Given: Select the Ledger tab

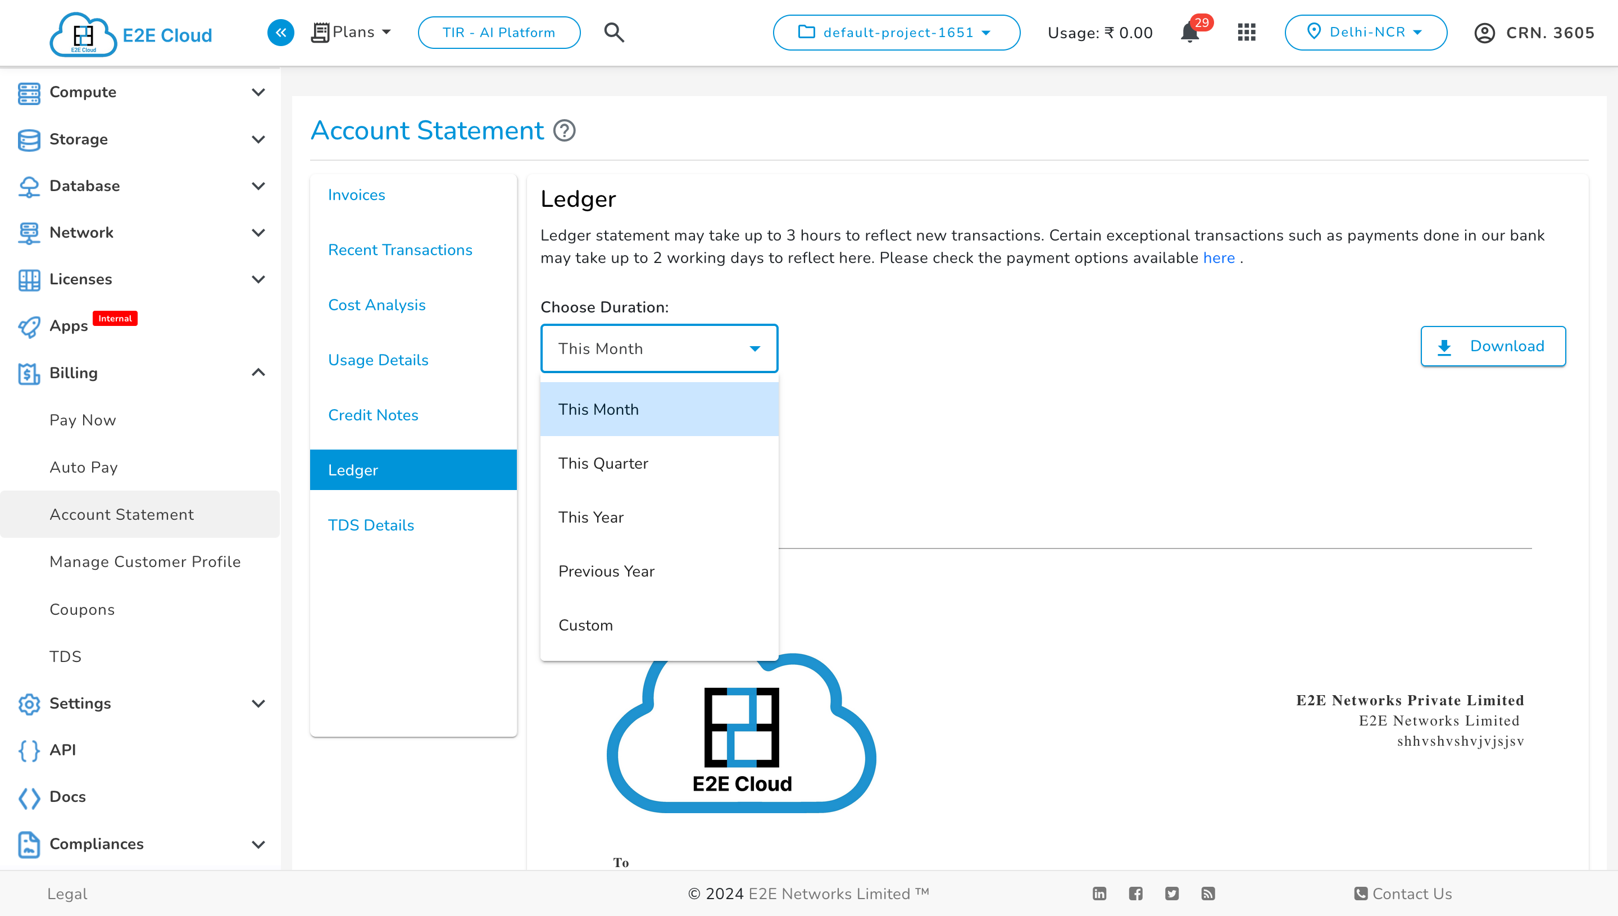Looking at the screenshot, I should (413, 470).
